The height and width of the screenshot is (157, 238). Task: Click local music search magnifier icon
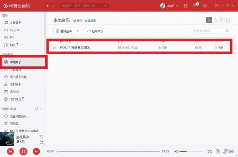[x=227, y=31]
